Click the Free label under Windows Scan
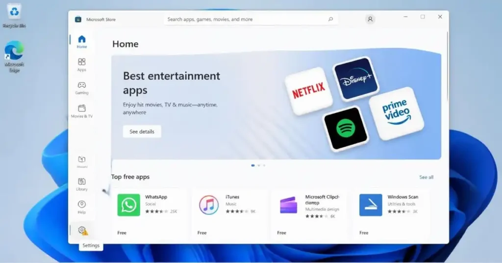This screenshot has width=502, height=263. pos(364,233)
